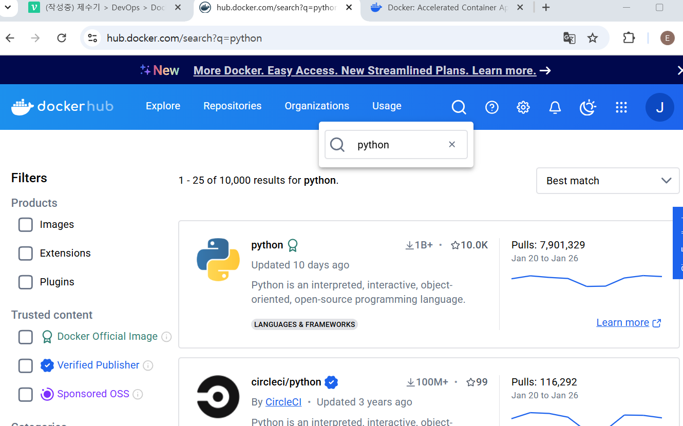Image resolution: width=683 pixels, height=426 pixels.
Task: Click the Docker Hub logo
Action: coord(62,106)
